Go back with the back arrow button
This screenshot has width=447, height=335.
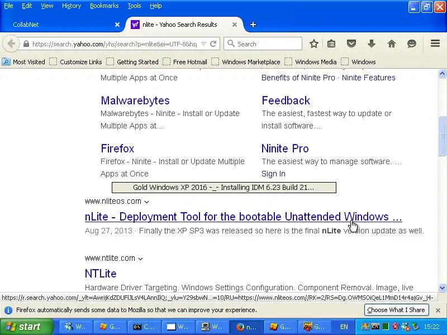click(x=11, y=44)
